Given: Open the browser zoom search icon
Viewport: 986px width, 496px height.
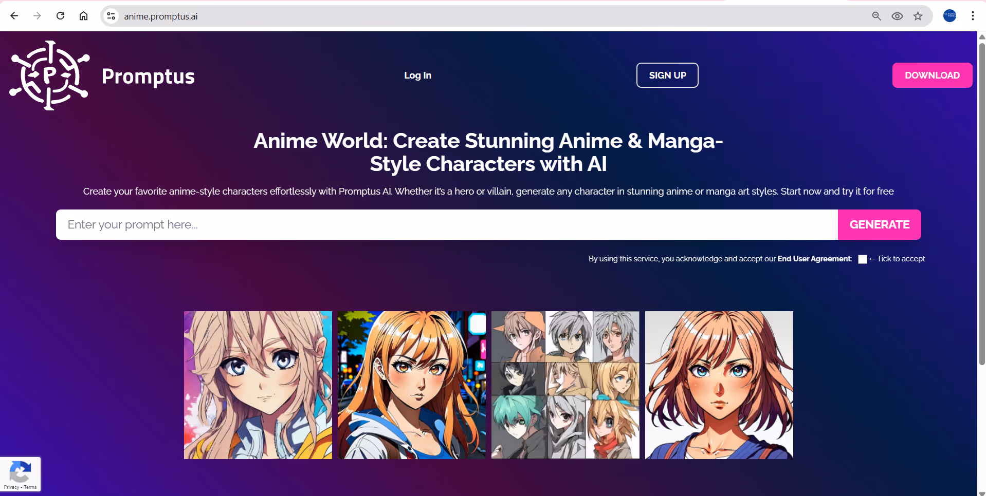Looking at the screenshot, I should (x=876, y=16).
